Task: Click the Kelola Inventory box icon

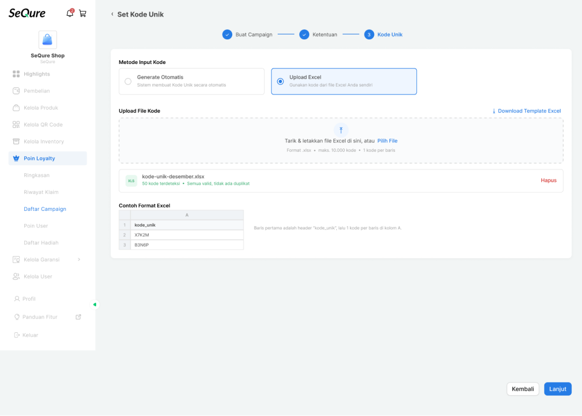Action: 16,141
